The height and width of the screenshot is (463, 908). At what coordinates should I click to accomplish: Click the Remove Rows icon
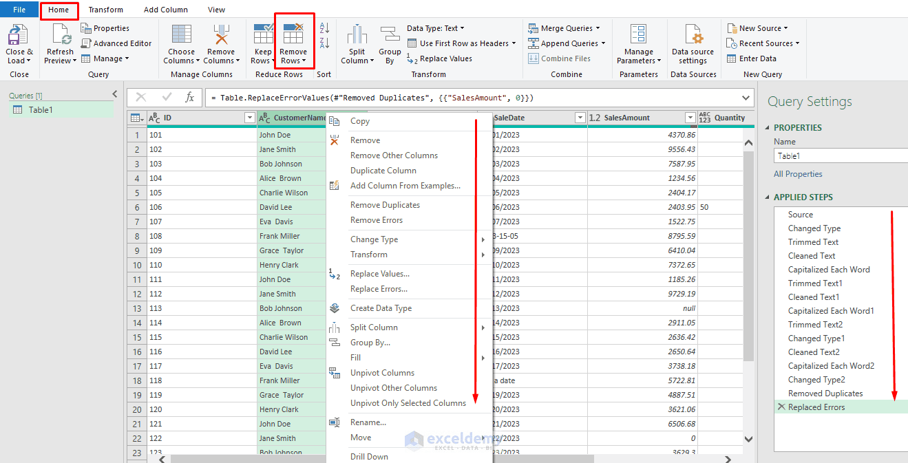[293, 34]
